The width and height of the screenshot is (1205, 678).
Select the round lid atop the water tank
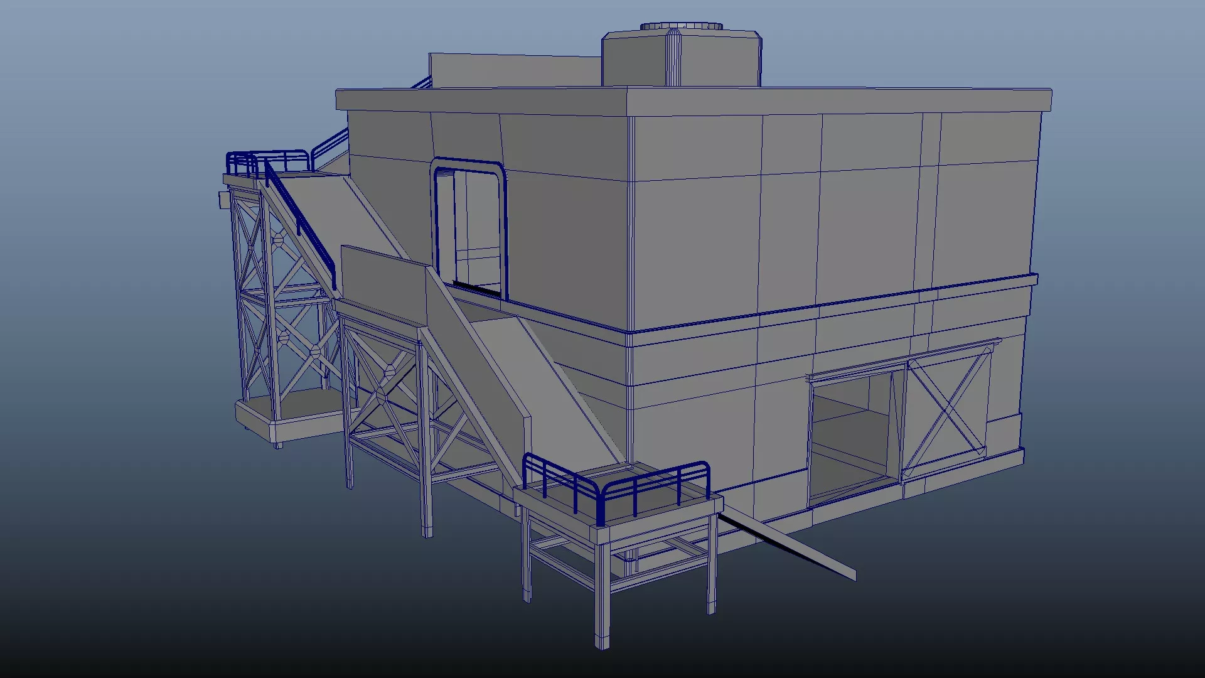click(682, 26)
